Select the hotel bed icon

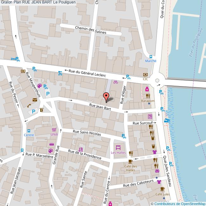tap(13, 59)
